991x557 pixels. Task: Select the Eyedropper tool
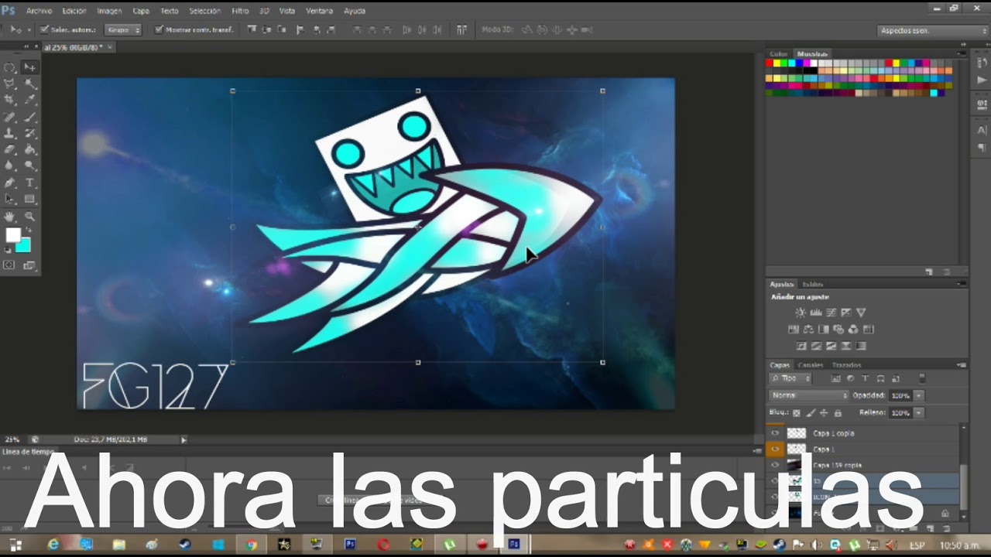click(30, 101)
